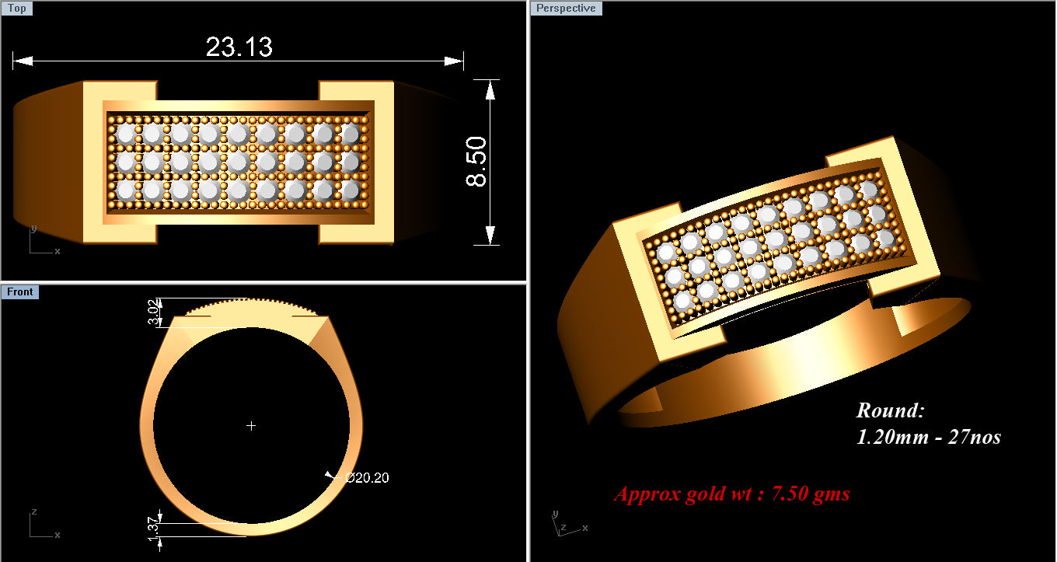Screen dimensions: 1057x562
Task: Select the X axis arrow in Top view
Action: tap(53, 250)
